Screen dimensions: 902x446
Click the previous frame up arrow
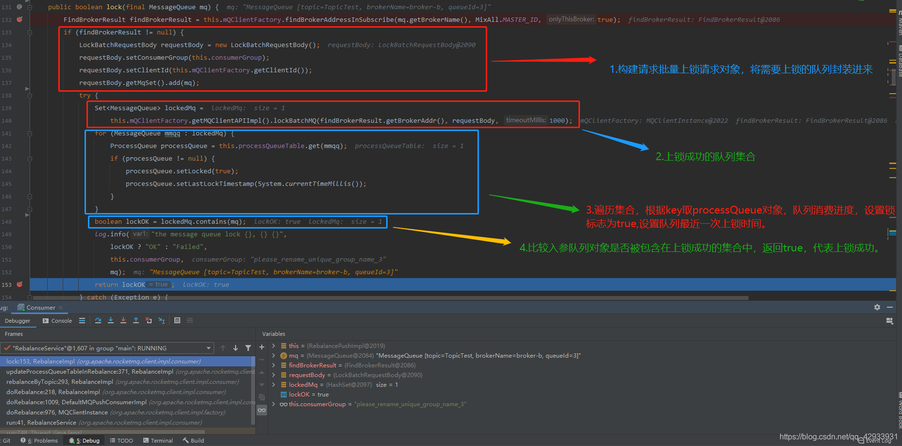click(223, 348)
